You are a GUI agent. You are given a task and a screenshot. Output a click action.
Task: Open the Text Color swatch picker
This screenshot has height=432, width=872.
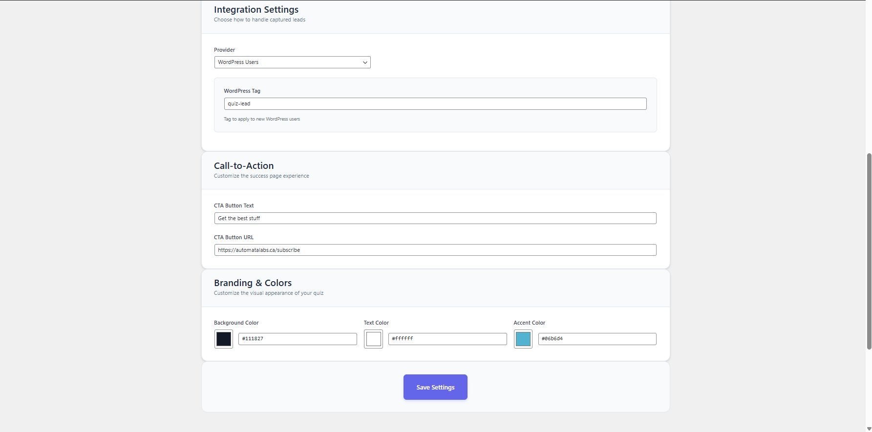(x=373, y=339)
